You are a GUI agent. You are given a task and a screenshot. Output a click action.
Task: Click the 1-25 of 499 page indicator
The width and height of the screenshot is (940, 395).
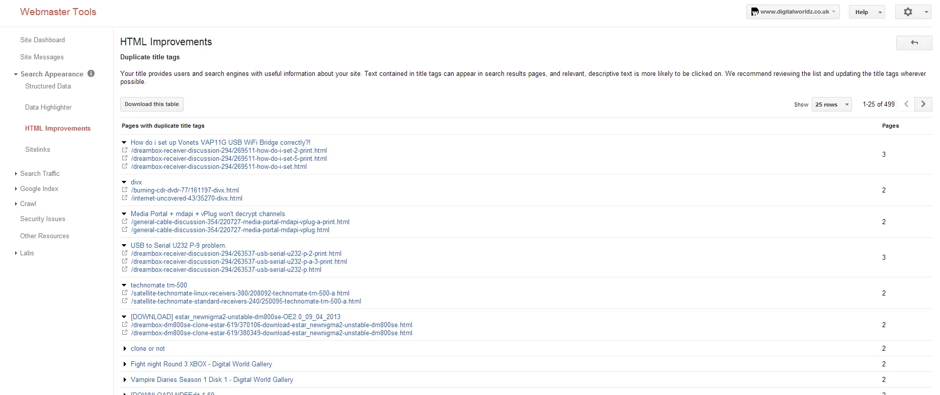(879, 104)
